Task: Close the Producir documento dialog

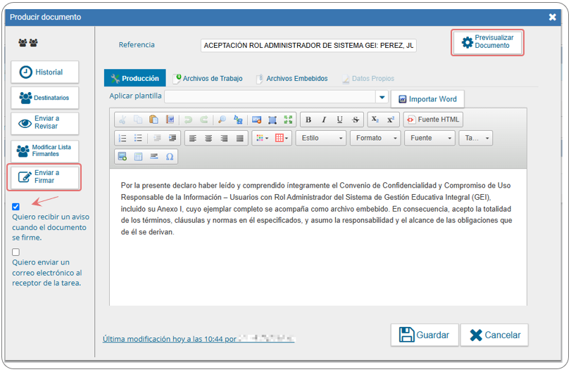Action: (553, 17)
